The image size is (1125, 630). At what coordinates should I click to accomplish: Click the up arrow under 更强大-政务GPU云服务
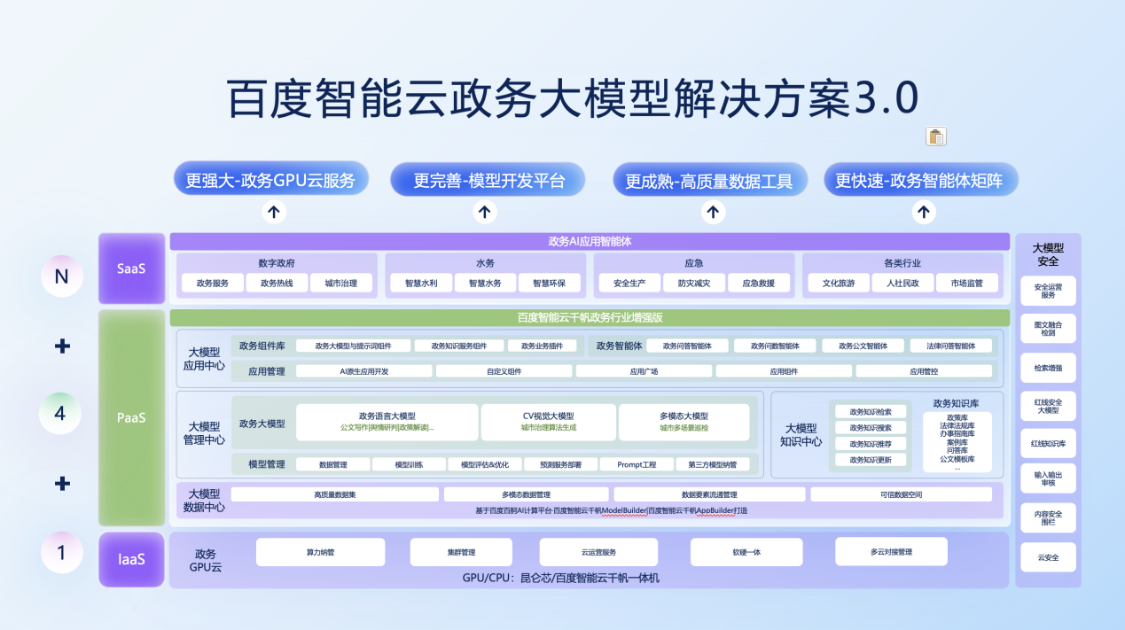274,212
